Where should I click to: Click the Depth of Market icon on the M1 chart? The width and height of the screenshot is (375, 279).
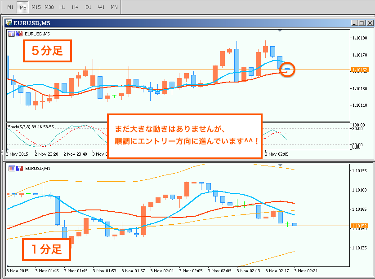click(19, 168)
